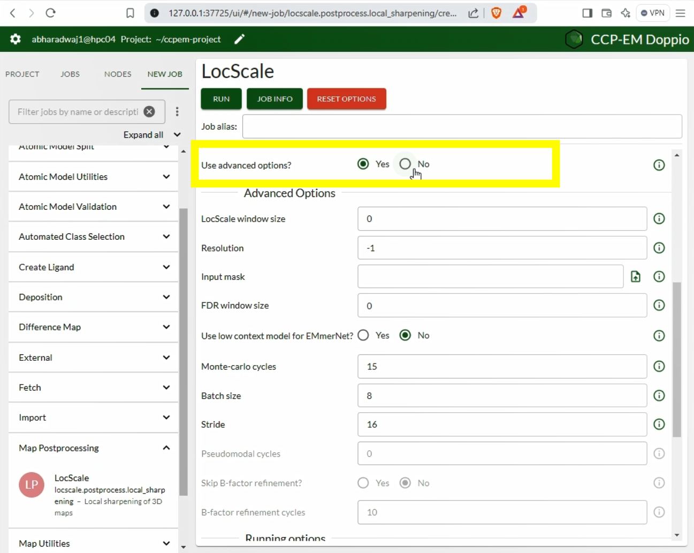Show info for FDR window size
The height and width of the screenshot is (553, 694).
coord(659,305)
